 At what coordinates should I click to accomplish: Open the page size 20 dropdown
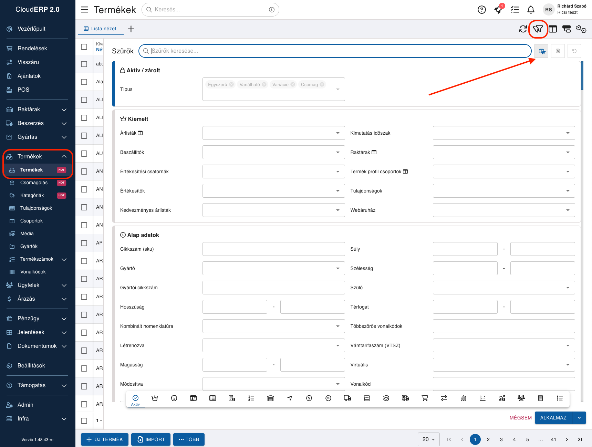[x=429, y=439]
